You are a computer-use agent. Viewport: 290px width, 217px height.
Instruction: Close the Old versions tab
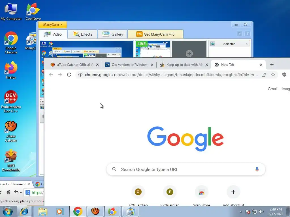[x=152, y=65]
